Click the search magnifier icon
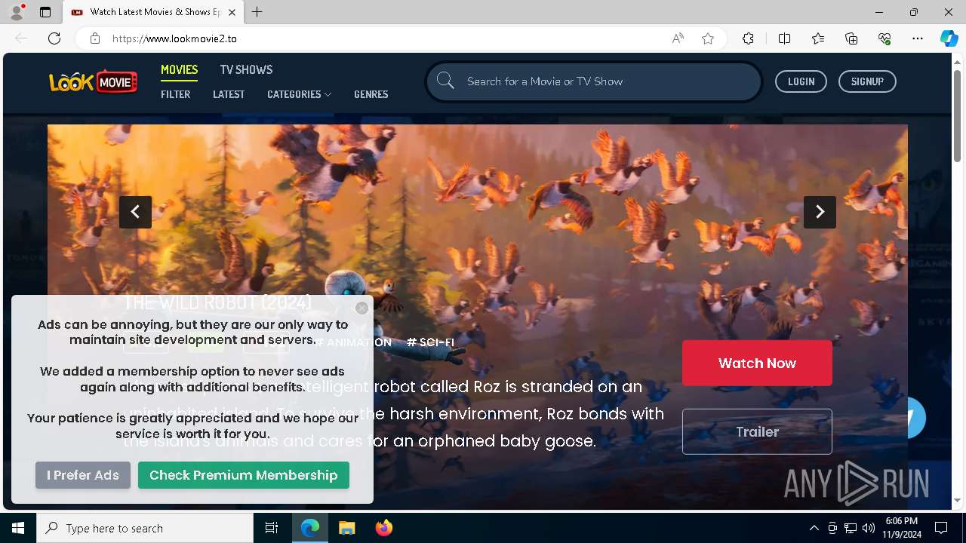The image size is (966, 543). [x=445, y=81]
